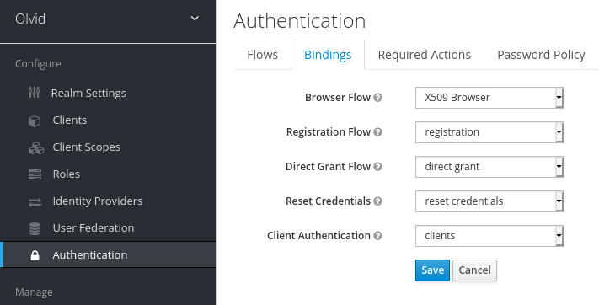Image resolution: width=599 pixels, height=305 pixels.
Task: Click the Identity Providers arrows icon
Action: (x=35, y=202)
